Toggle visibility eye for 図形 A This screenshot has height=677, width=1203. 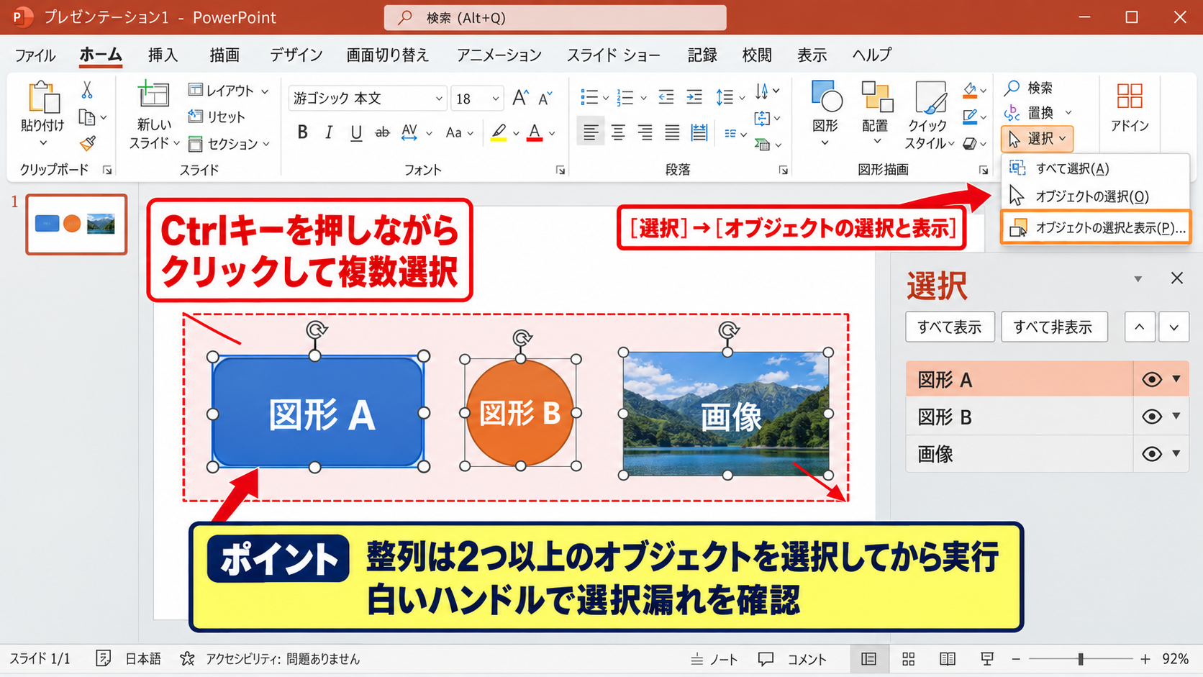coord(1152,379)
